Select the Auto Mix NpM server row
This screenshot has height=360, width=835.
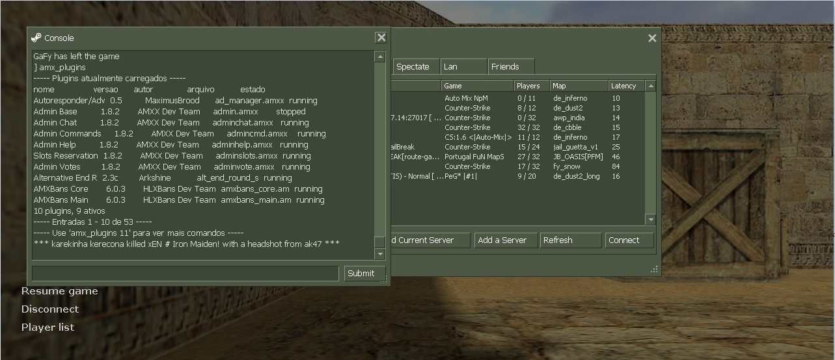coord(517,98)
